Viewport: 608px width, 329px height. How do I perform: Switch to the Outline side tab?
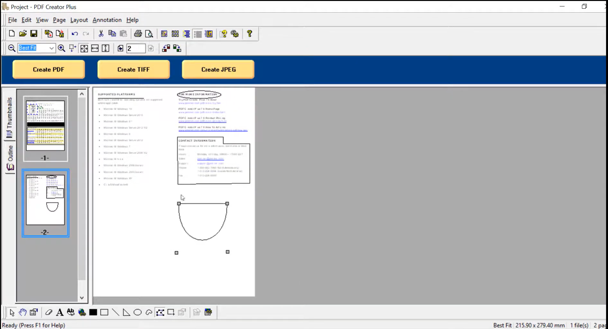coord(10,158)
